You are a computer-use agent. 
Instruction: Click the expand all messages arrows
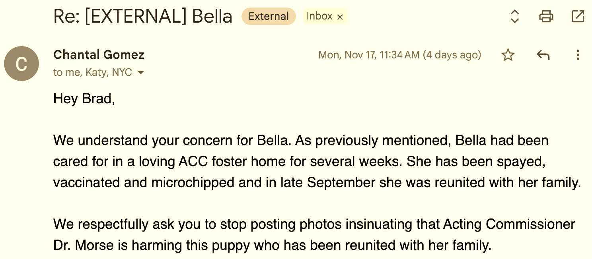pyautogui.click(x=515, y=16)
